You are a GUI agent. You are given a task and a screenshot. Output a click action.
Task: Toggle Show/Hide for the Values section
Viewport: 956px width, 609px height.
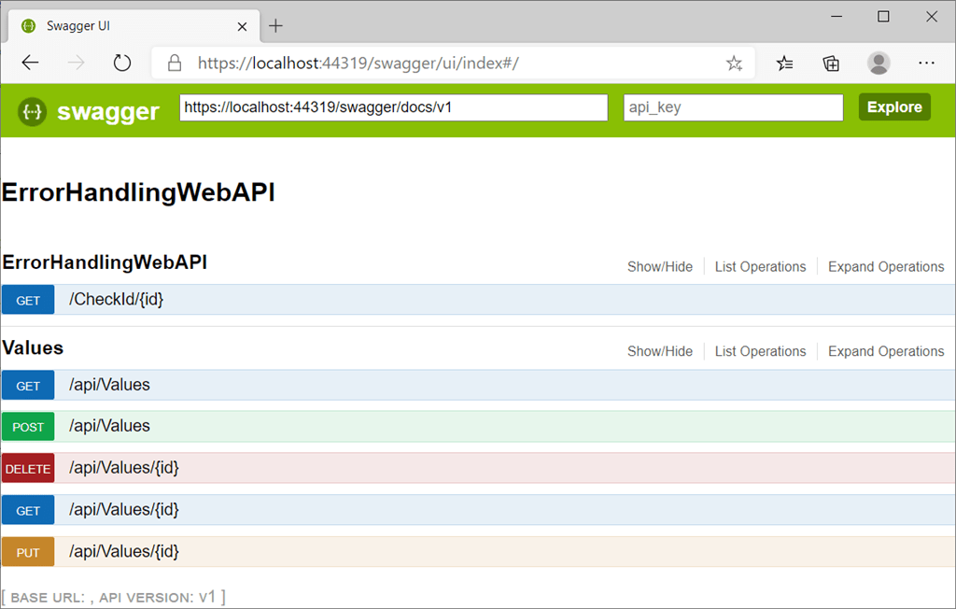point(660,351)
